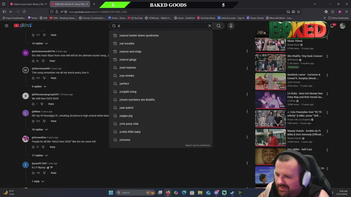
Task: Open Windows Start menu
Action: point(111,193)
